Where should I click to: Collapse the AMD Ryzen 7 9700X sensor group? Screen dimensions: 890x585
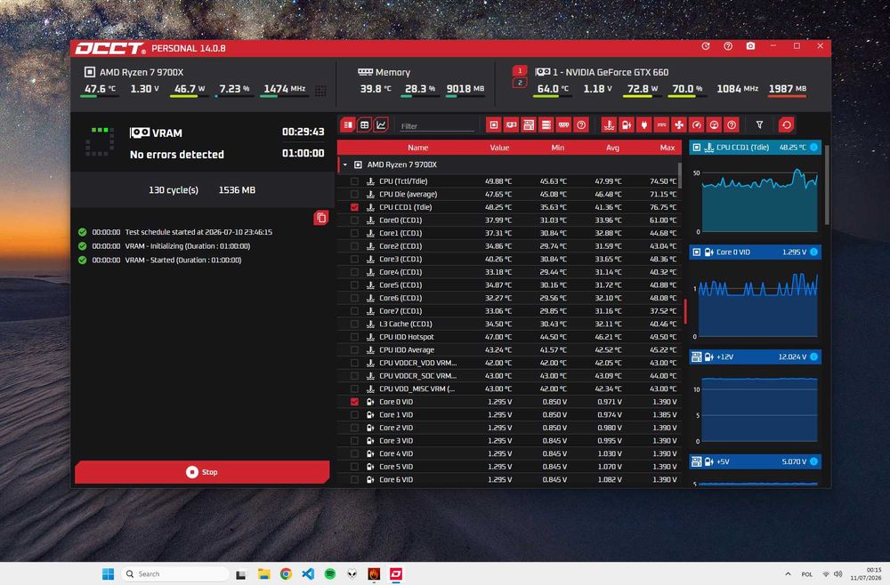click(345, 165)
